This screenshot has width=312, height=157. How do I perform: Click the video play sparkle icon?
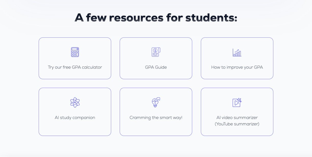pyautogui.click(x=237, y=102)
